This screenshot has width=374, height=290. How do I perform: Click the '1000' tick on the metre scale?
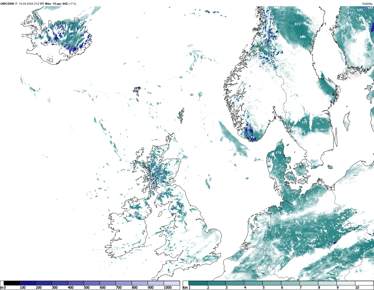(x=168, y=288)
